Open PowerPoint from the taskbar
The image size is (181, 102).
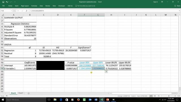[107, 99]
